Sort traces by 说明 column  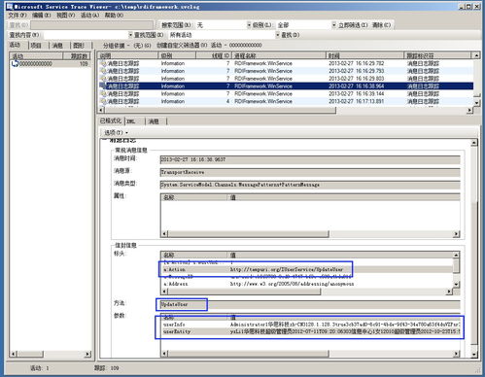point(127,55)
